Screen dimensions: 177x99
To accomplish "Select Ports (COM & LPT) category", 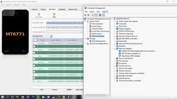I will click(x=126, y=58).
